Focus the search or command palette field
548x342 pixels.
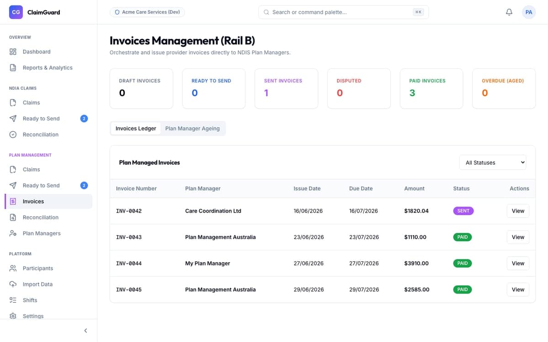(343, 12)
